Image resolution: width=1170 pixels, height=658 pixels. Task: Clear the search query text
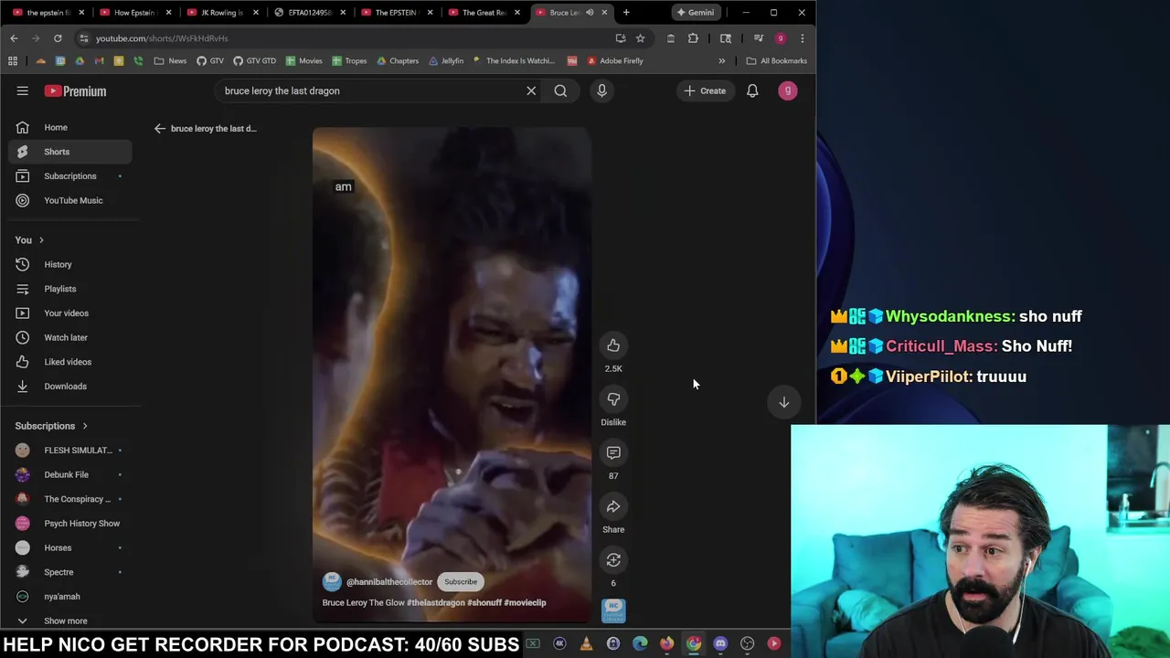point(531,90)
